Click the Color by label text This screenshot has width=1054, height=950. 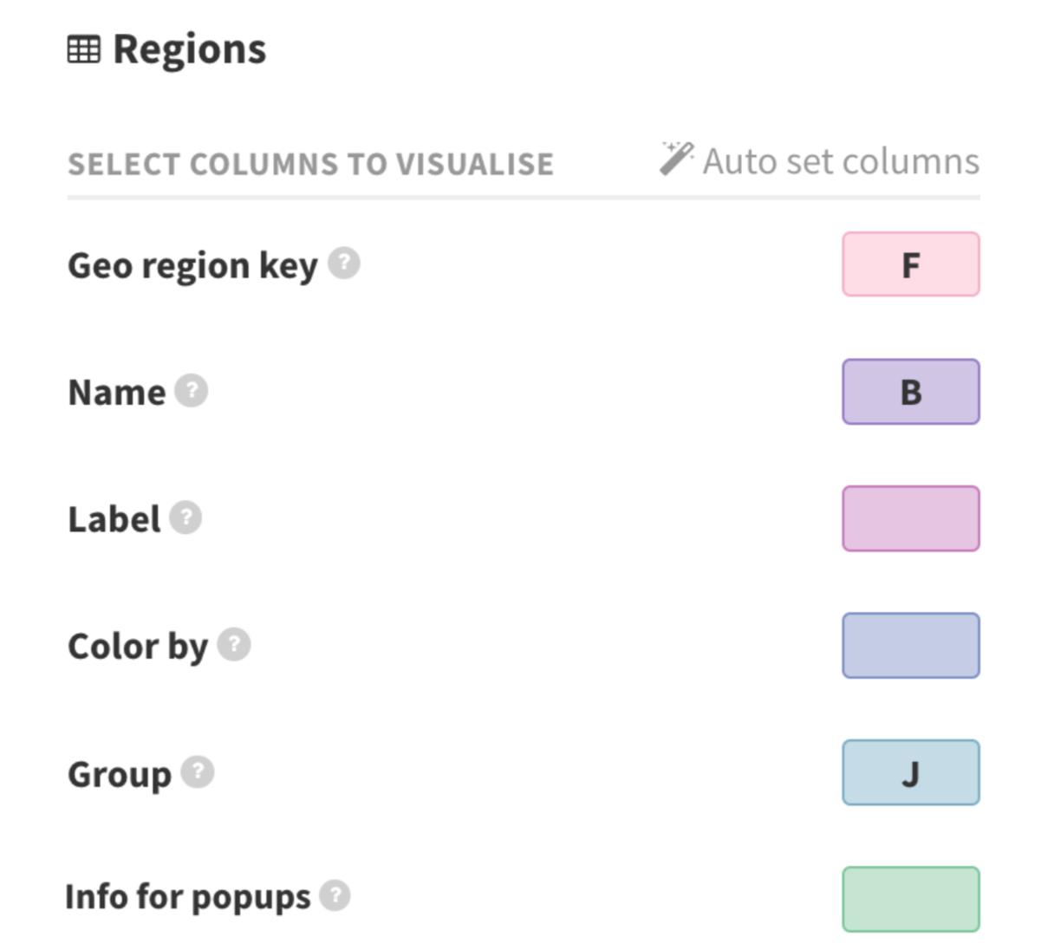click(137, 645)
